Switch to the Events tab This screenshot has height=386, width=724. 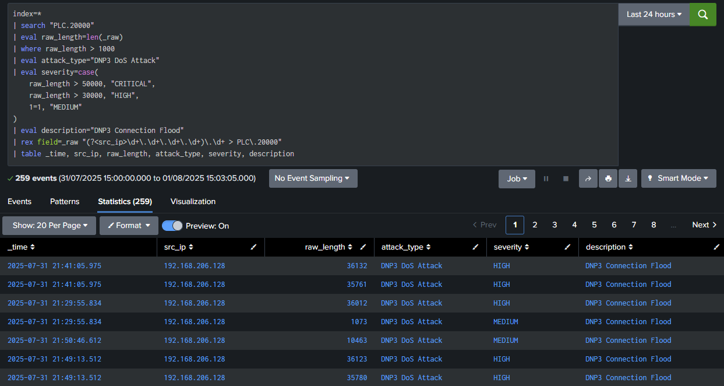pyautogui.click(x=19, y=201)
